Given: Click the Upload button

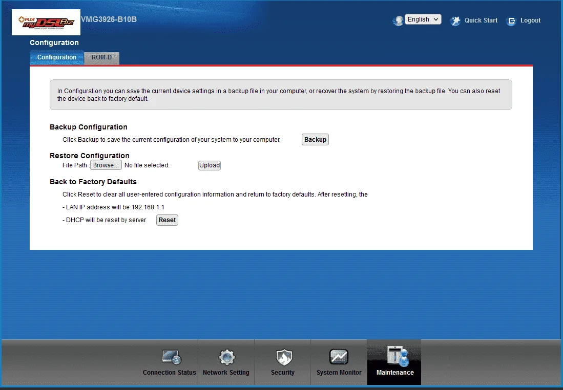Looking at the screenshot, I should pos(210,165).
